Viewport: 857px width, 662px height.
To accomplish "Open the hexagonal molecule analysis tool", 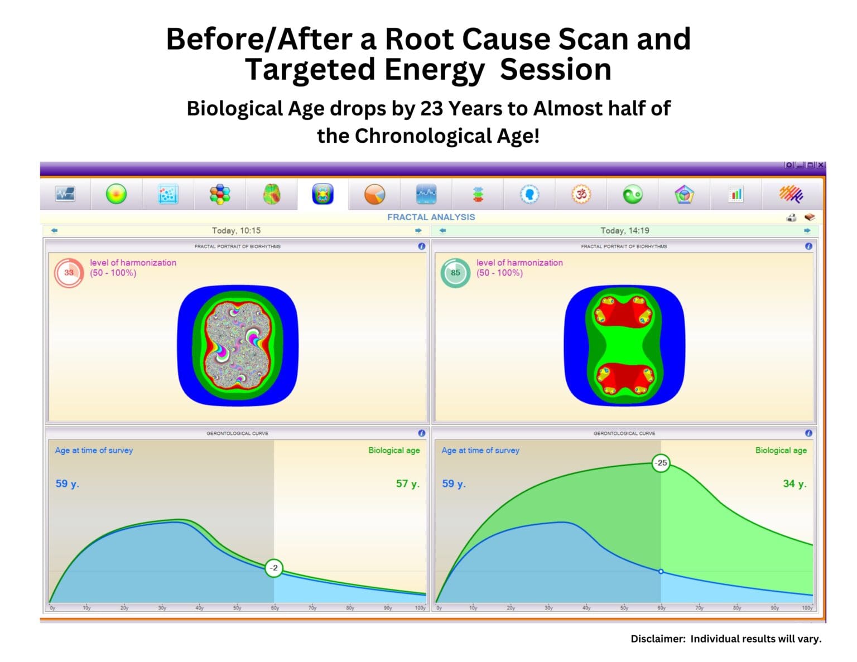I will [220, 194].
